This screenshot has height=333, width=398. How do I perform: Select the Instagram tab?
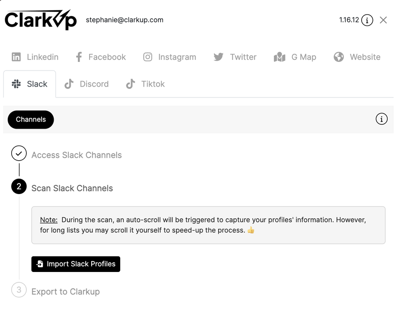click(170, 57)
